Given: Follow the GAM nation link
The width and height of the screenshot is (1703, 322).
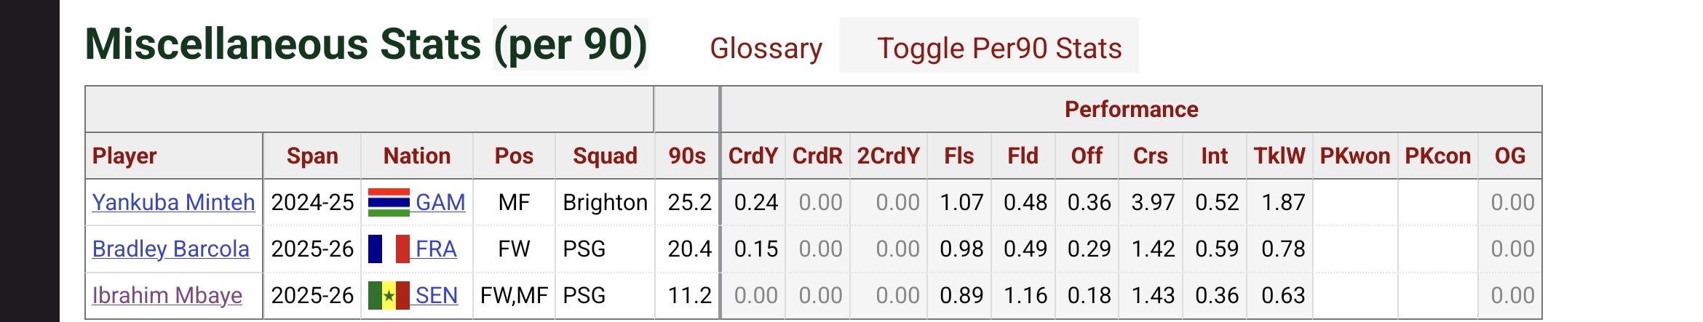Looking at the screenshot, I should tap(440, 202).
